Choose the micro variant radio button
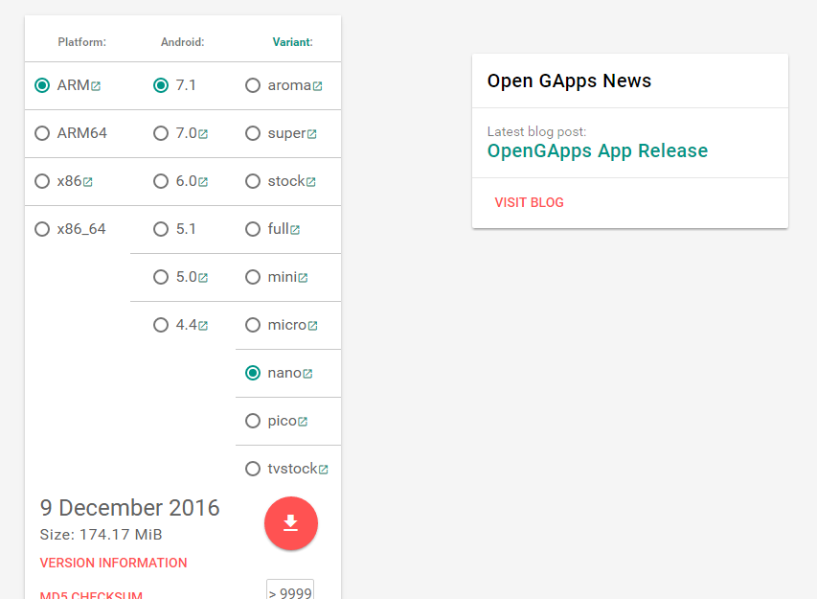Screen dimensions: 817x599 253,325
